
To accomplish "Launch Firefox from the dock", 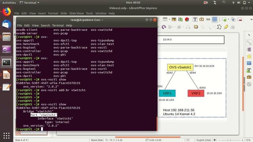I will tap(6, 12).
